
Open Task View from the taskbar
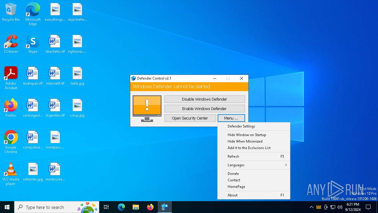(x=106, y=207)
